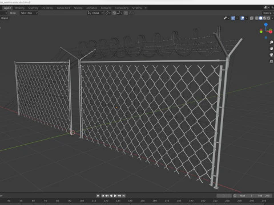Jump to the next keyframe
The image size is (274, 205).
pyautogui.click(x=119, y=196)
